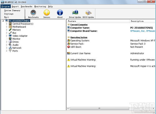The width and height of the screenshot is (156, 114).
Task: Expand the Ports tree node
Action: pos(7,51)
